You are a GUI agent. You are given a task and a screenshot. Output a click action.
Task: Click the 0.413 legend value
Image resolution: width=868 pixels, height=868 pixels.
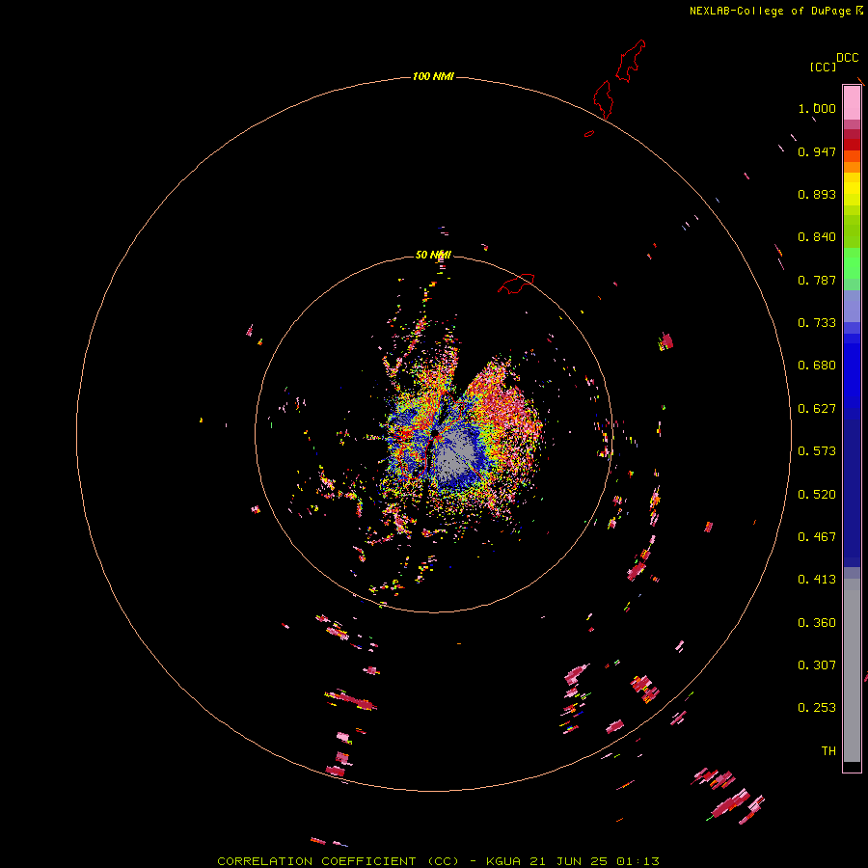817,580
